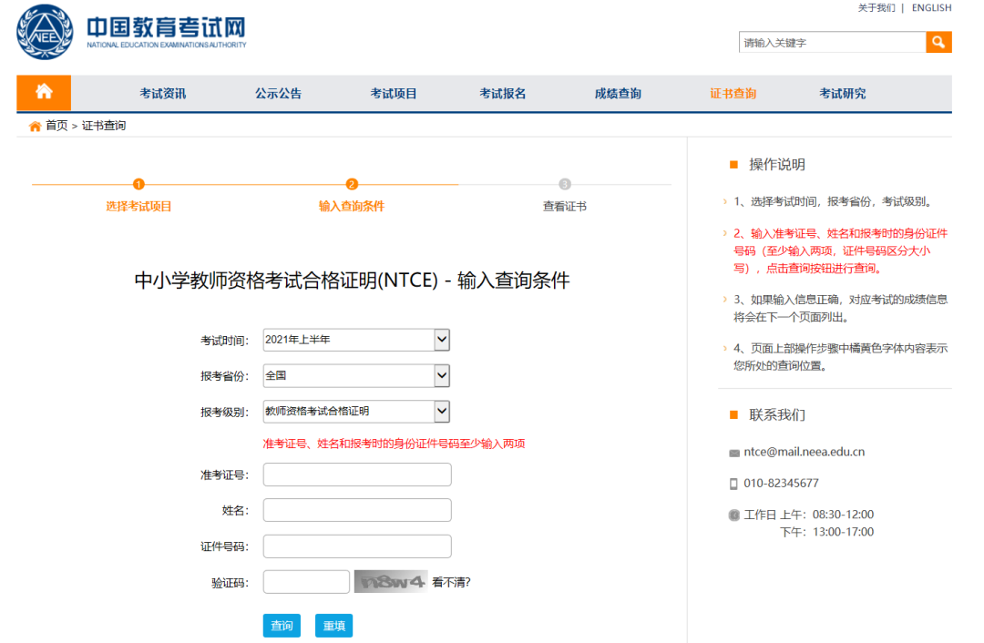This screenshot has height=643, width=984.
Task: Open 成绩查询 menu item
Action: pyautogui.click(x=618, y=94)
